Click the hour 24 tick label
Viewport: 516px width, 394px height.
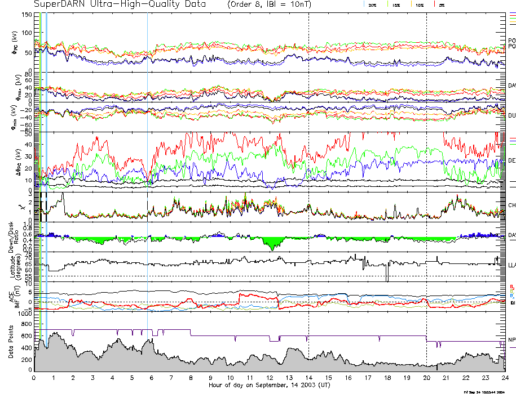pyautogui.click(x=504, y=378)
